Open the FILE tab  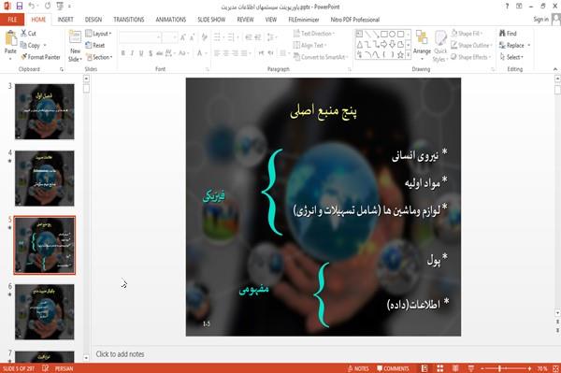(x=12, y=20)
